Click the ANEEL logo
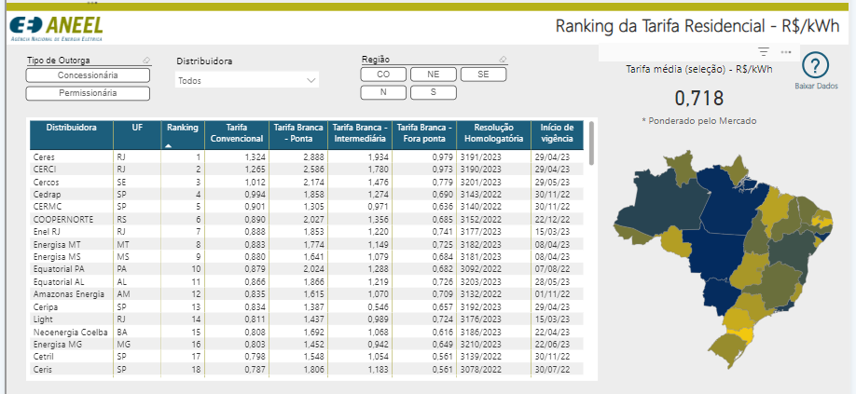 (56, 28)
